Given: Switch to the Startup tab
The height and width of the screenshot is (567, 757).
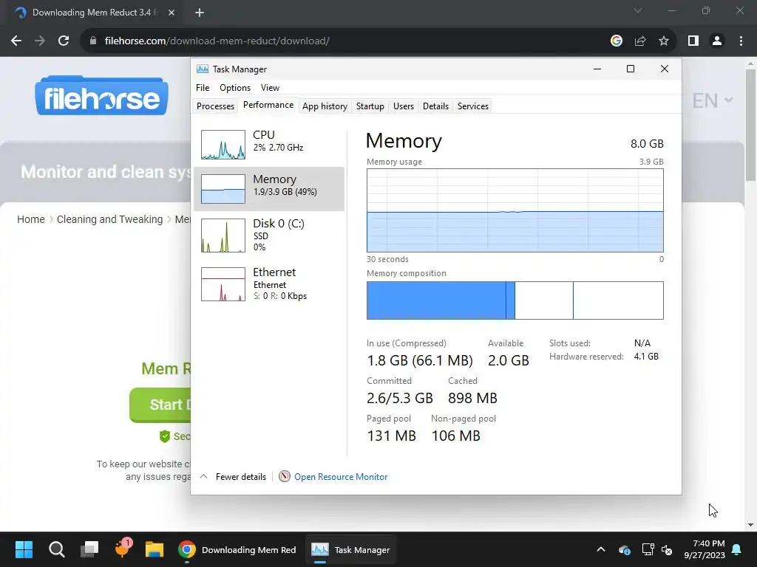Looking at the screenshot, I should [370, 106].
